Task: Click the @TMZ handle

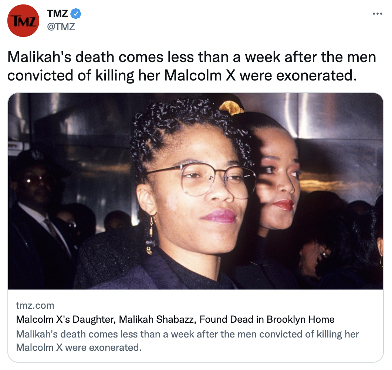Action: click(61, 27)
